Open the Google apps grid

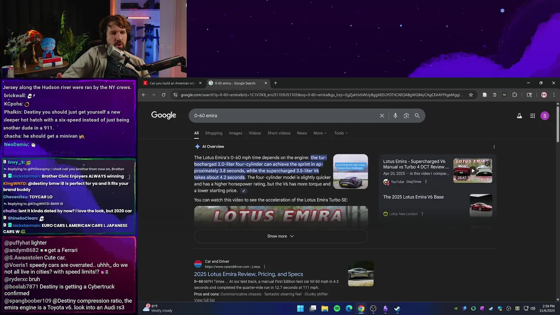pyautogui.click(x=532, y=115)
